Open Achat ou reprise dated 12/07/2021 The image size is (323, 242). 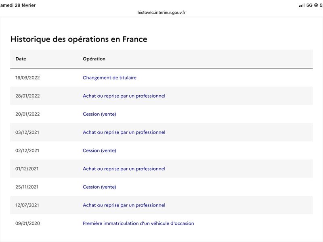click(x=124, y=205)
